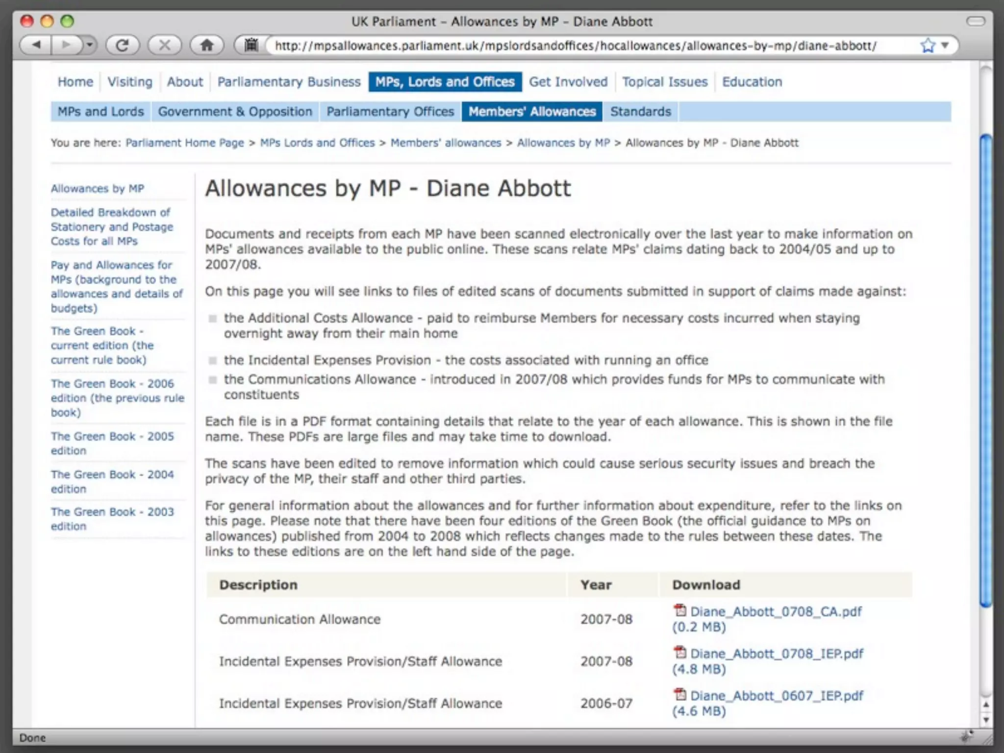The width and height of the screenshot is (1004, 753).
Task: Open Government & Opposition section tab
Action: [x=235, y=112]
